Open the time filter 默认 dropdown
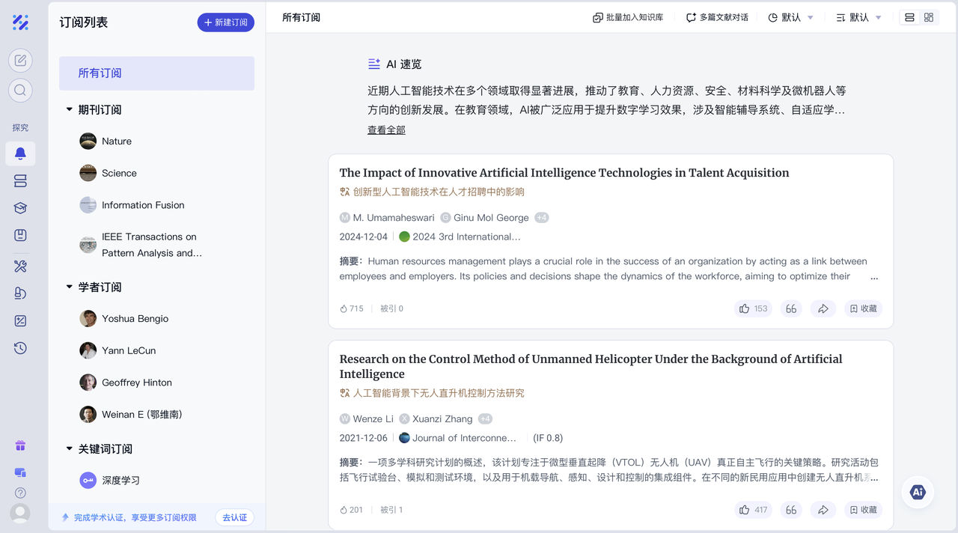The image size is (958, 533). [x=790, y=17]
